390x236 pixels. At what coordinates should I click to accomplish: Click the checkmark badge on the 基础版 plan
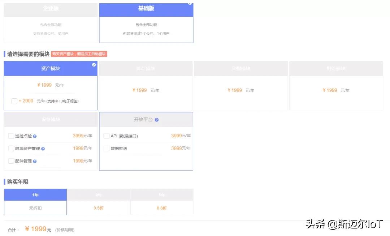coord(190,3)
